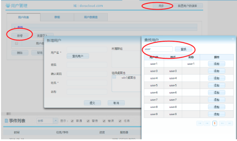The height and width of the screenshot is (141, 237).
Task: Select page 1 in the pagination
Action: pyautogui.click(x=215, y=123)
